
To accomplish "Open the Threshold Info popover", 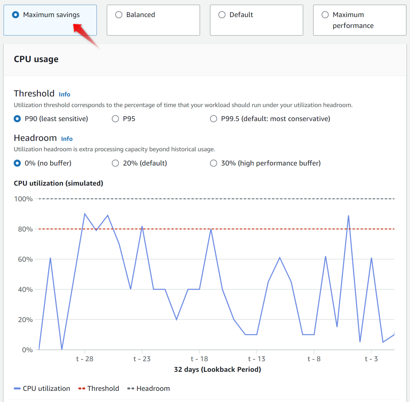I will (64, 94).
